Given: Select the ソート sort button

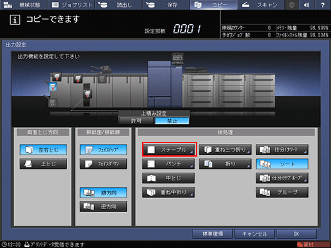Looking at the screenshot, I should coord(282,164).
